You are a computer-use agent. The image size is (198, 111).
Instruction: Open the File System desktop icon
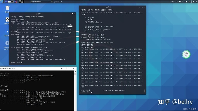(x=8, y=21)
